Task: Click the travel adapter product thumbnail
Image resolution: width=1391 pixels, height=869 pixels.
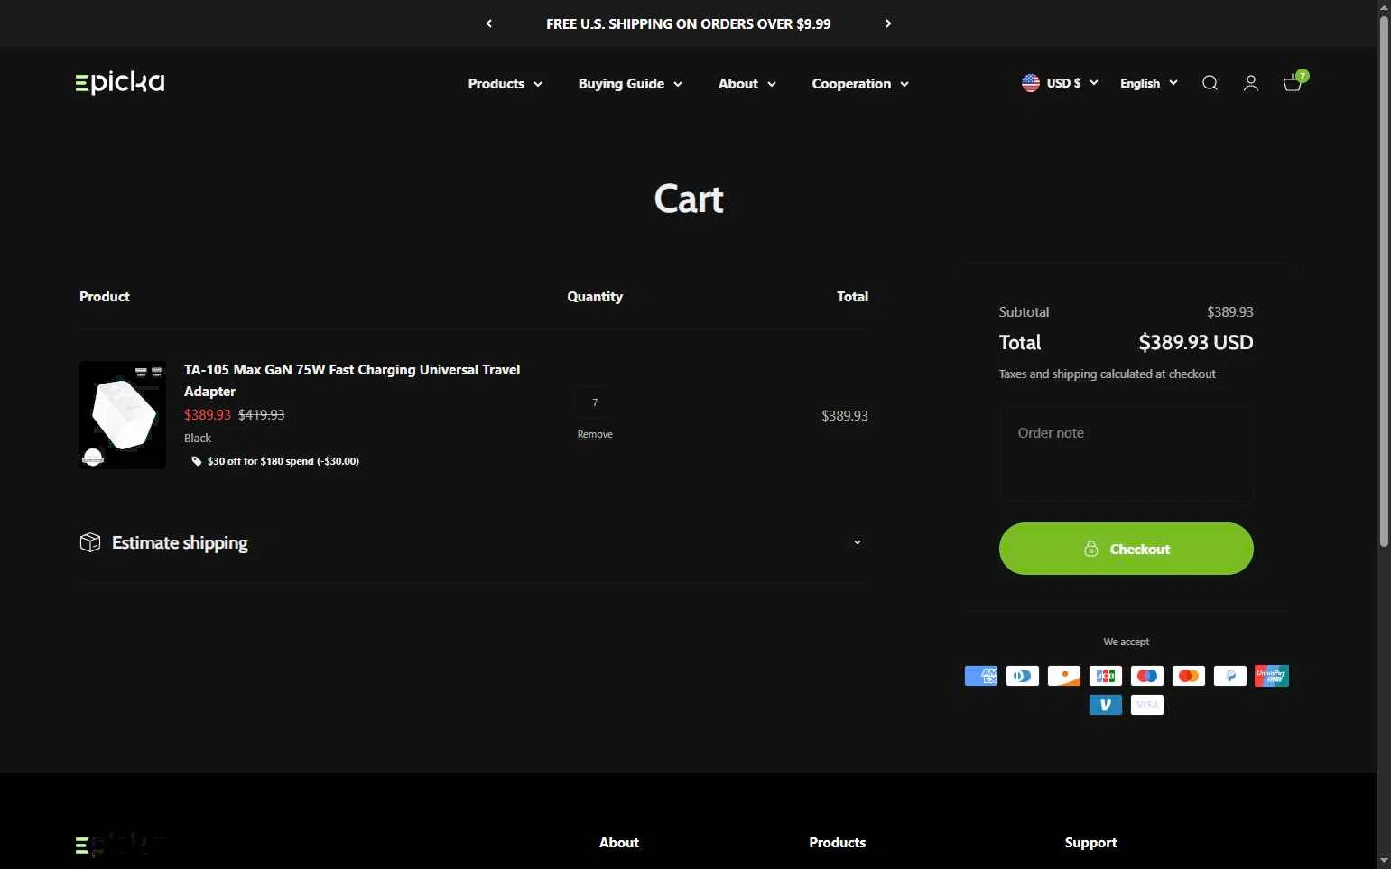Action: point(123,415)
